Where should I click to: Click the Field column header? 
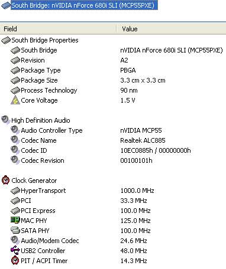coord(59,29)
